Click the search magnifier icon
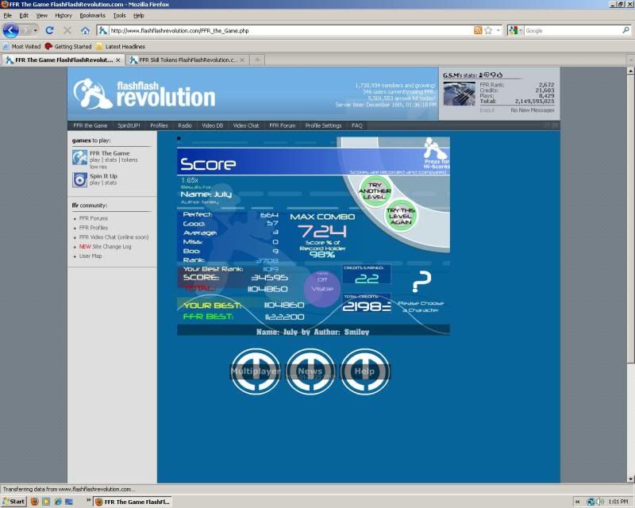 pos(625,30)
